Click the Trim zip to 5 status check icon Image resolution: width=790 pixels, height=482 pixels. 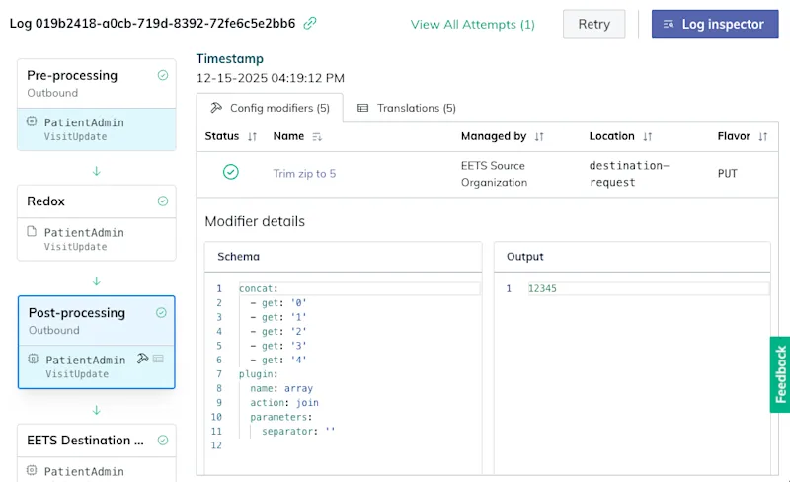(231, 172)
